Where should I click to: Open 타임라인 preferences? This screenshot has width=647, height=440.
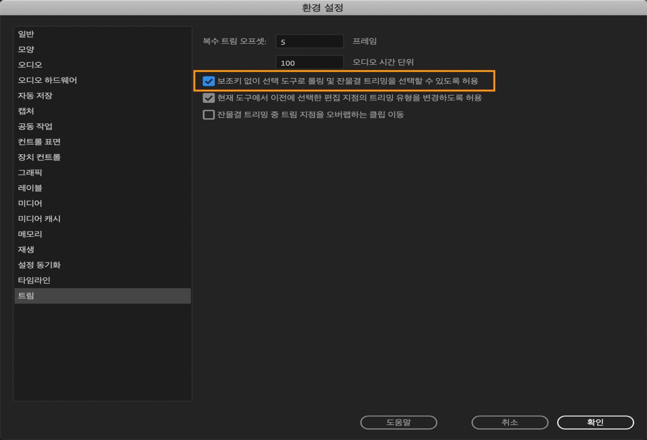(34, 280)
